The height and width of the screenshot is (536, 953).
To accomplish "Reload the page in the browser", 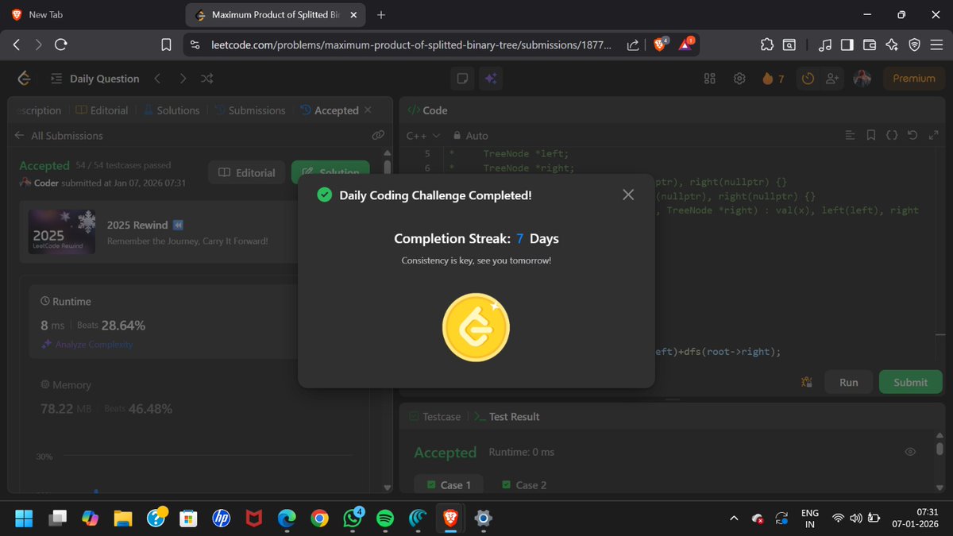I will (60, 45).
